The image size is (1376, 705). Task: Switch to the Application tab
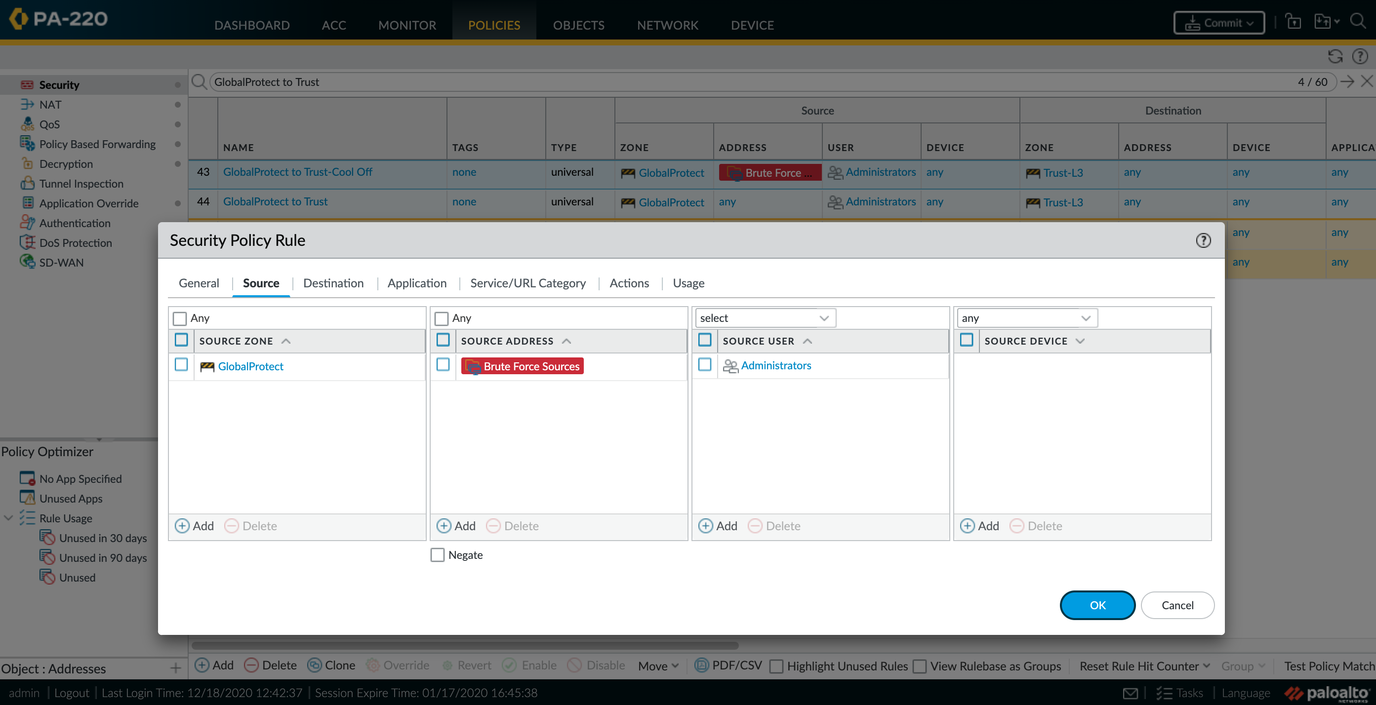tap(416, 282)
